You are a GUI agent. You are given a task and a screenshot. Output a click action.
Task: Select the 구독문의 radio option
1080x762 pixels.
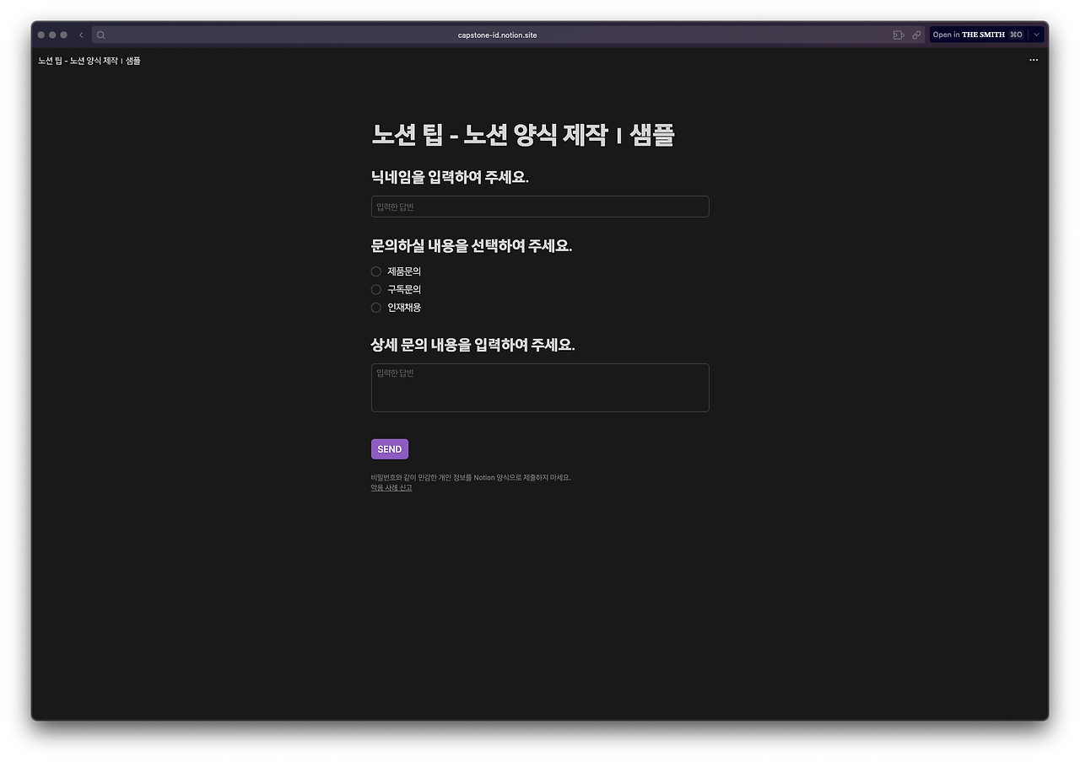point(375,289)
